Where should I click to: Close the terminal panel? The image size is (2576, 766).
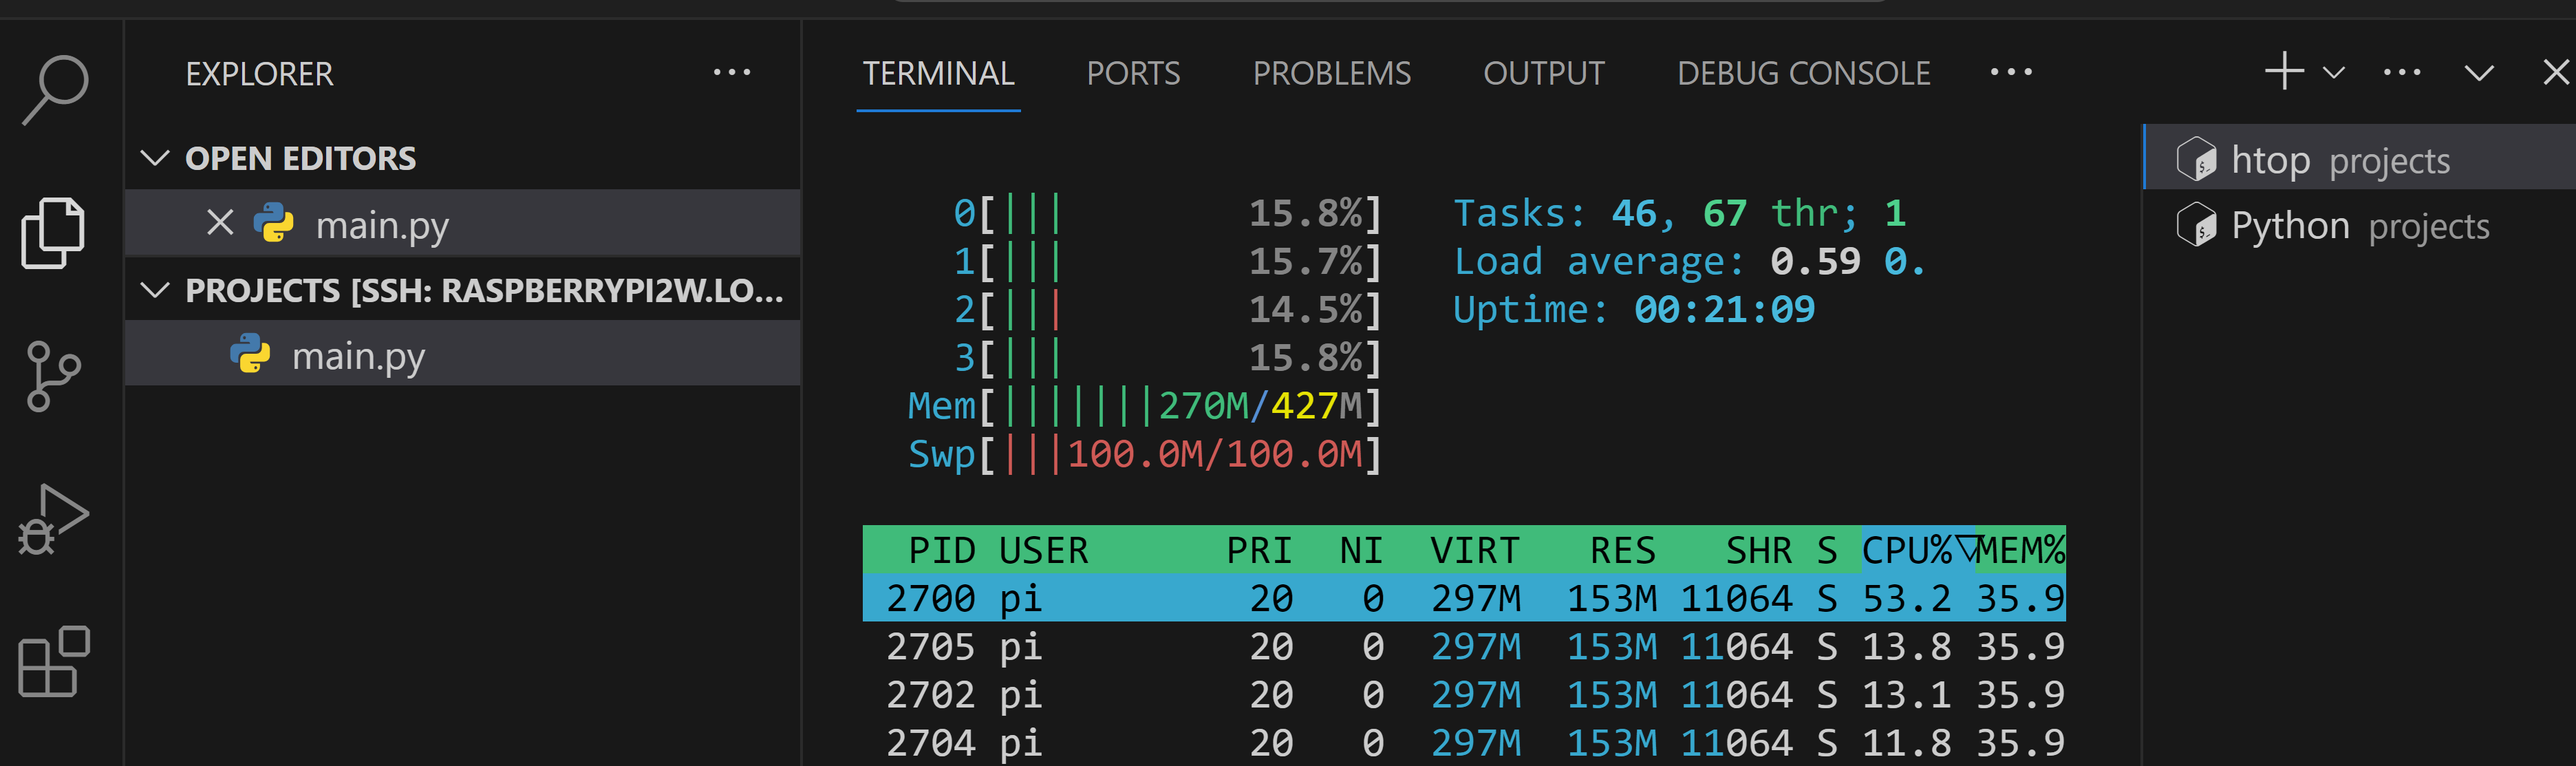[2555, 72]
